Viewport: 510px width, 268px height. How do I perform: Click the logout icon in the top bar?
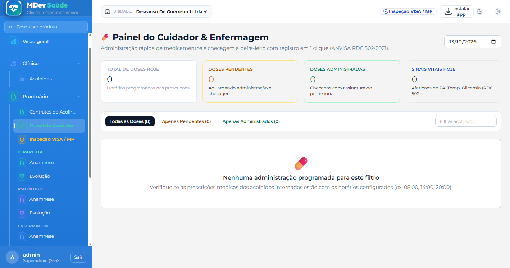pyautogui.click(x=498, y=11)
